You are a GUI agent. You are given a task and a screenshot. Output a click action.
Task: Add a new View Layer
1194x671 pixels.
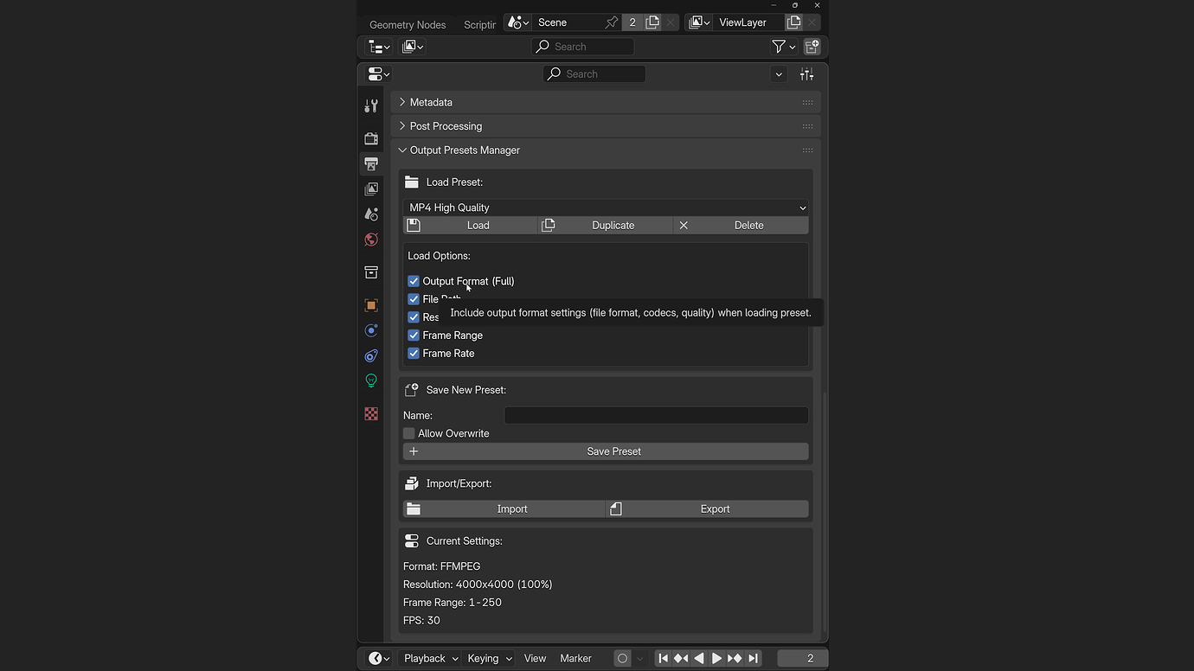click(x=793, y=22)
